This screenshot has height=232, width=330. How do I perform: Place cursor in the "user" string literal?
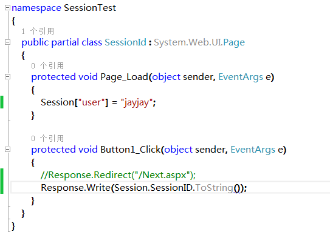(91, 102)
